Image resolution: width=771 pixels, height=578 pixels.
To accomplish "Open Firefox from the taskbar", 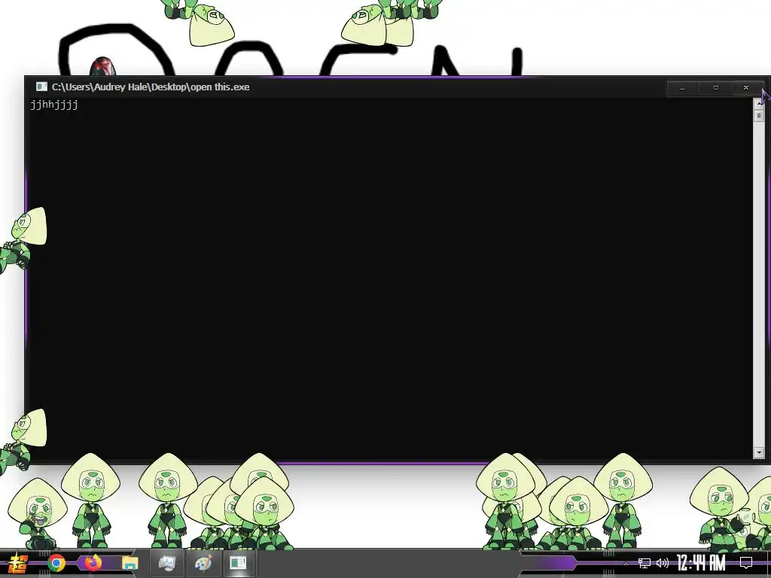I will click(93, 562).
